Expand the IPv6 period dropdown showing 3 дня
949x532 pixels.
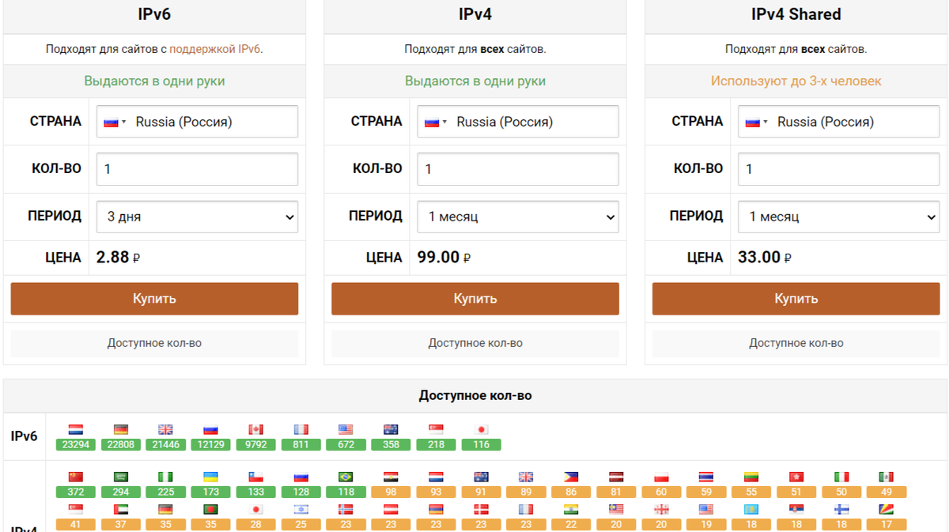pyautogui.click(x=197, y=217)
